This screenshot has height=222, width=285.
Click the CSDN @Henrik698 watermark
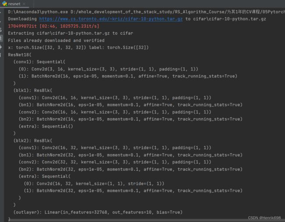pos(264,218)
